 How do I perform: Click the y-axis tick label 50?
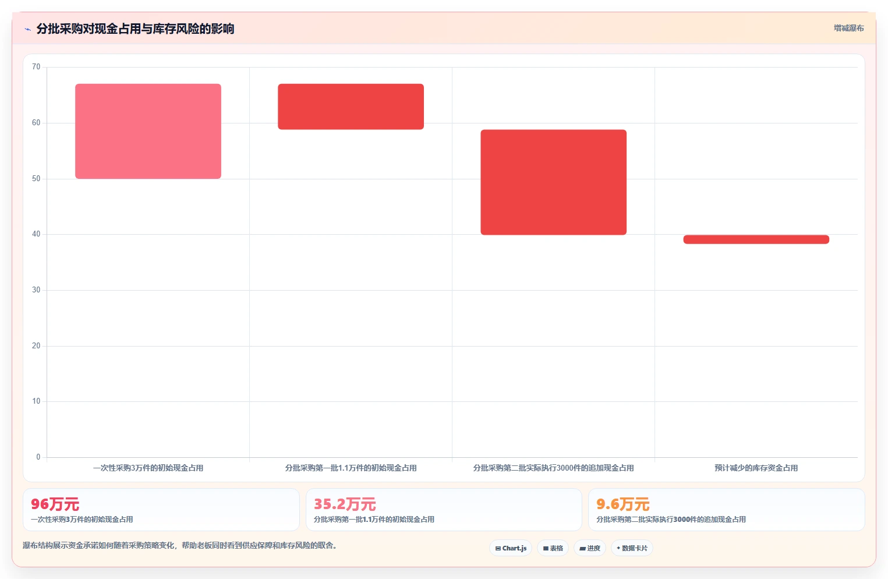(x=36, y=179)
